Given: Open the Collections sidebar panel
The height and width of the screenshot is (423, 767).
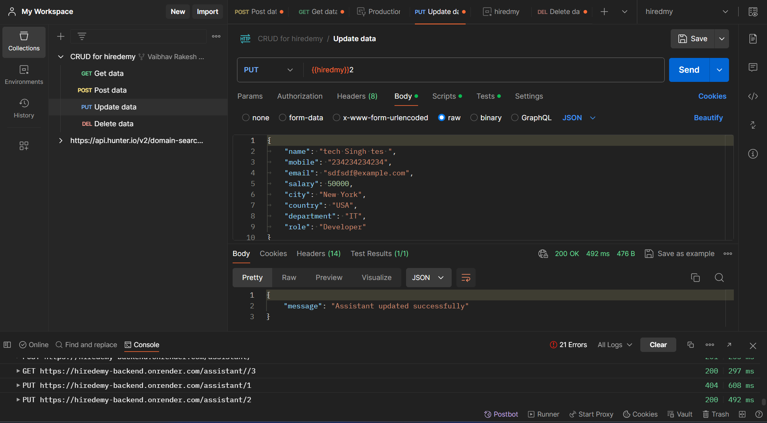Looking at the screenshot, I should (24, 42).
